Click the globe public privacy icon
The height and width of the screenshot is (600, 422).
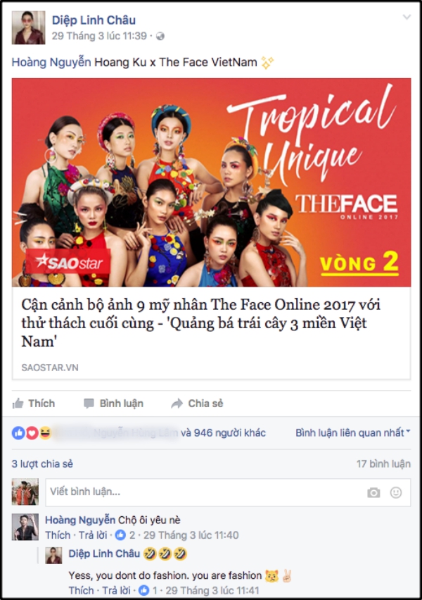(160, 36)
